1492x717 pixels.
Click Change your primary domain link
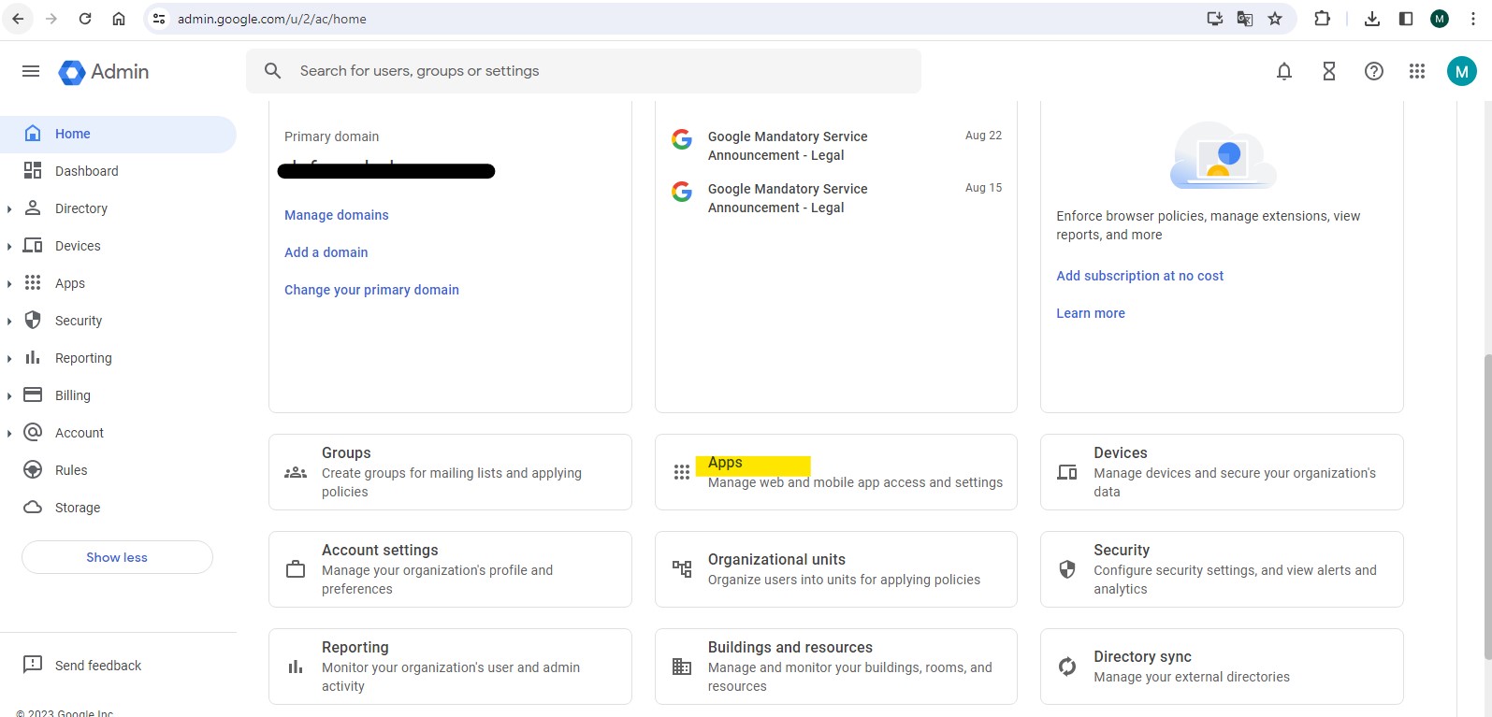[371, 290]
